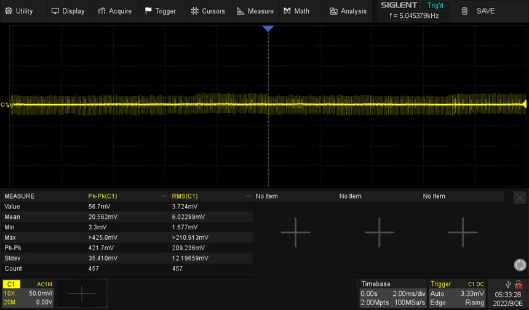This screenshot has height=310, width=529.
Task: Close the measurement statistics panel
Action: click(520, 197)
